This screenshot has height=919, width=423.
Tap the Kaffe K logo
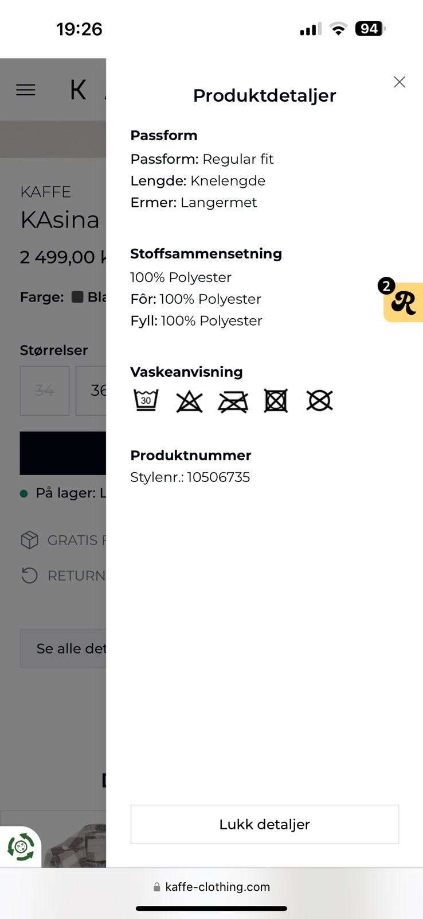(x=78, y=90)
